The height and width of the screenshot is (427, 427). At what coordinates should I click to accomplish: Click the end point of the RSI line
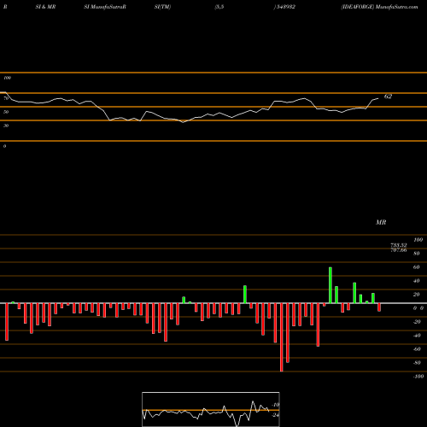coord(378,98)
